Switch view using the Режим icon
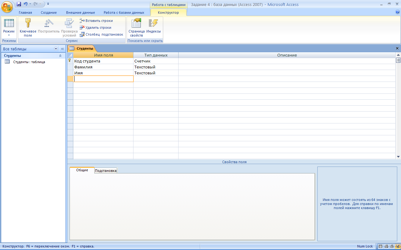 (9, 24)
